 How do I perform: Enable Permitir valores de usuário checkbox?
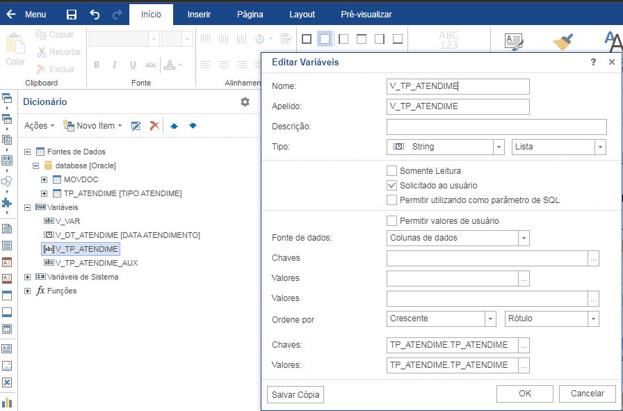coord(391,220)
